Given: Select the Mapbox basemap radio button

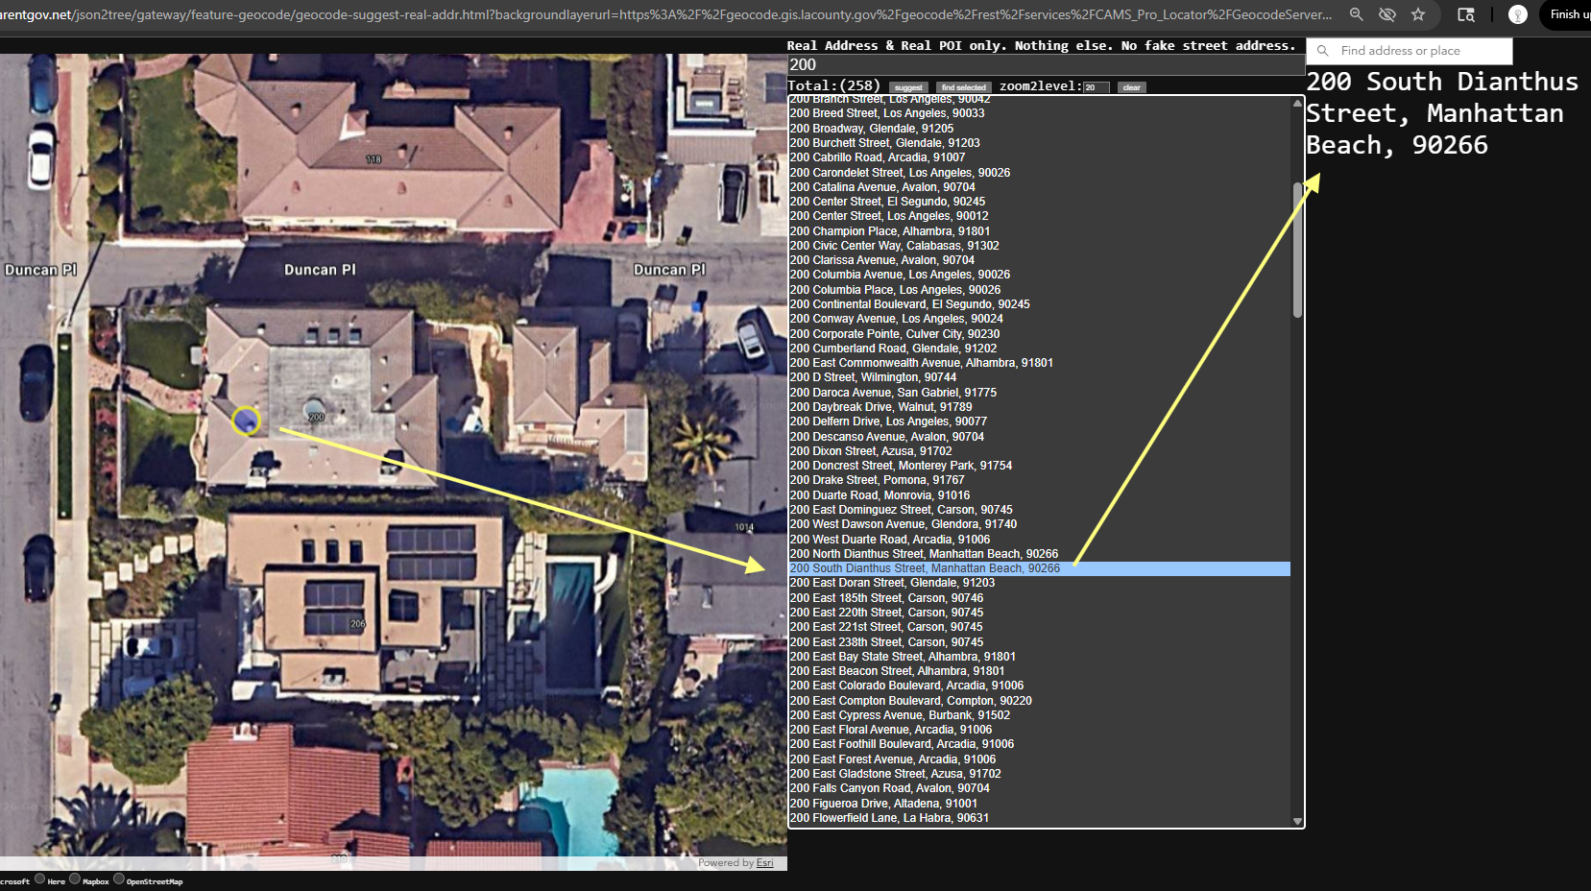Looking at the screenshot, I should pos(75,879).
